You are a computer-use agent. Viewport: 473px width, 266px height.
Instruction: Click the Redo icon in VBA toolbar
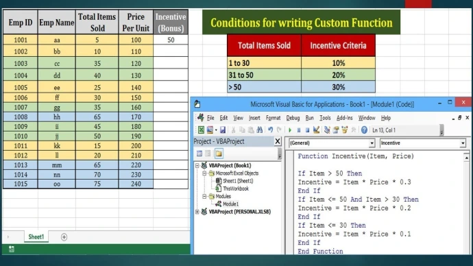pos(279,130)
